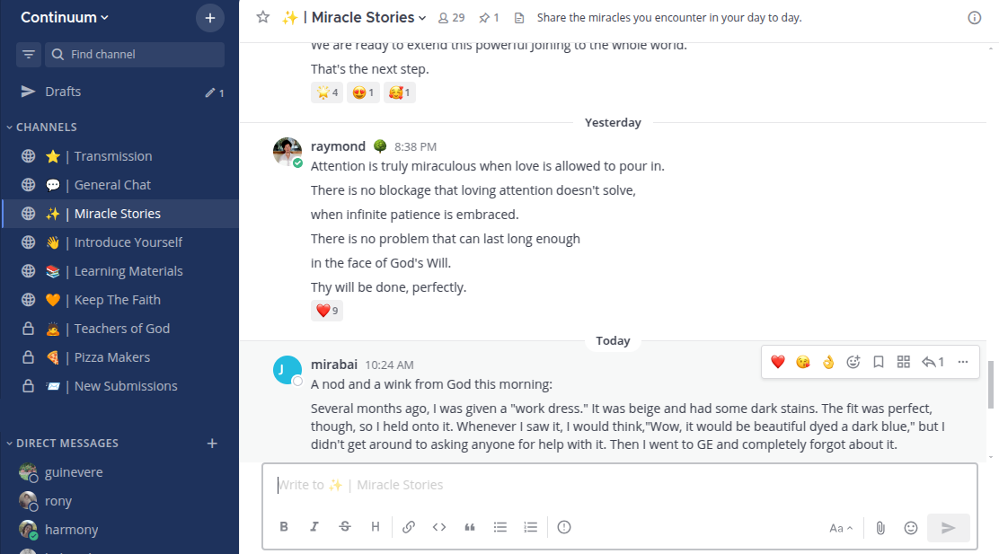The image size is (999, 554).
Task: Open the Continuum team dropdown menu
Action: (65, 17)
